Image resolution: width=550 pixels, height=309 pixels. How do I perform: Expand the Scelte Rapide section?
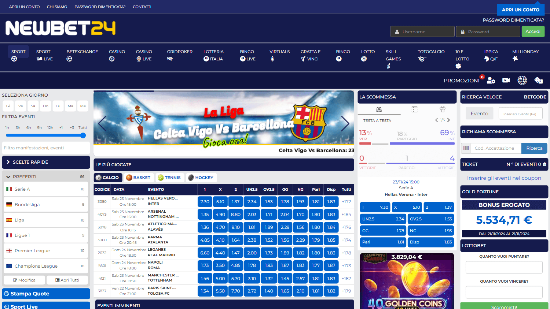click(x=46, y=162)
